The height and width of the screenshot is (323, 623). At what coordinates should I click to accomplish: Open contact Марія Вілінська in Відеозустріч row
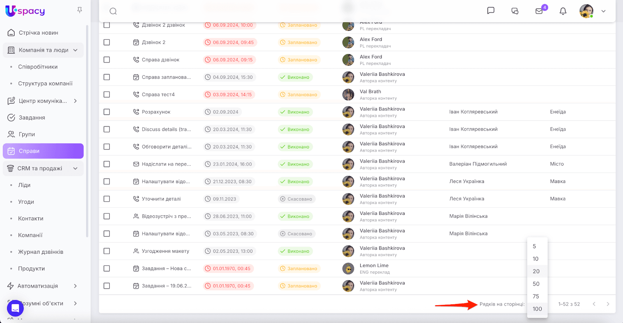point(468,216)
